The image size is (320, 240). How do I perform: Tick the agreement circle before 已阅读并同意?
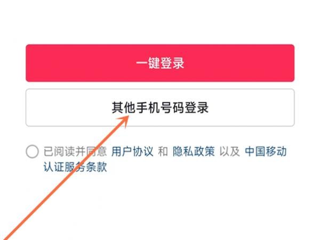click(32, 151)
